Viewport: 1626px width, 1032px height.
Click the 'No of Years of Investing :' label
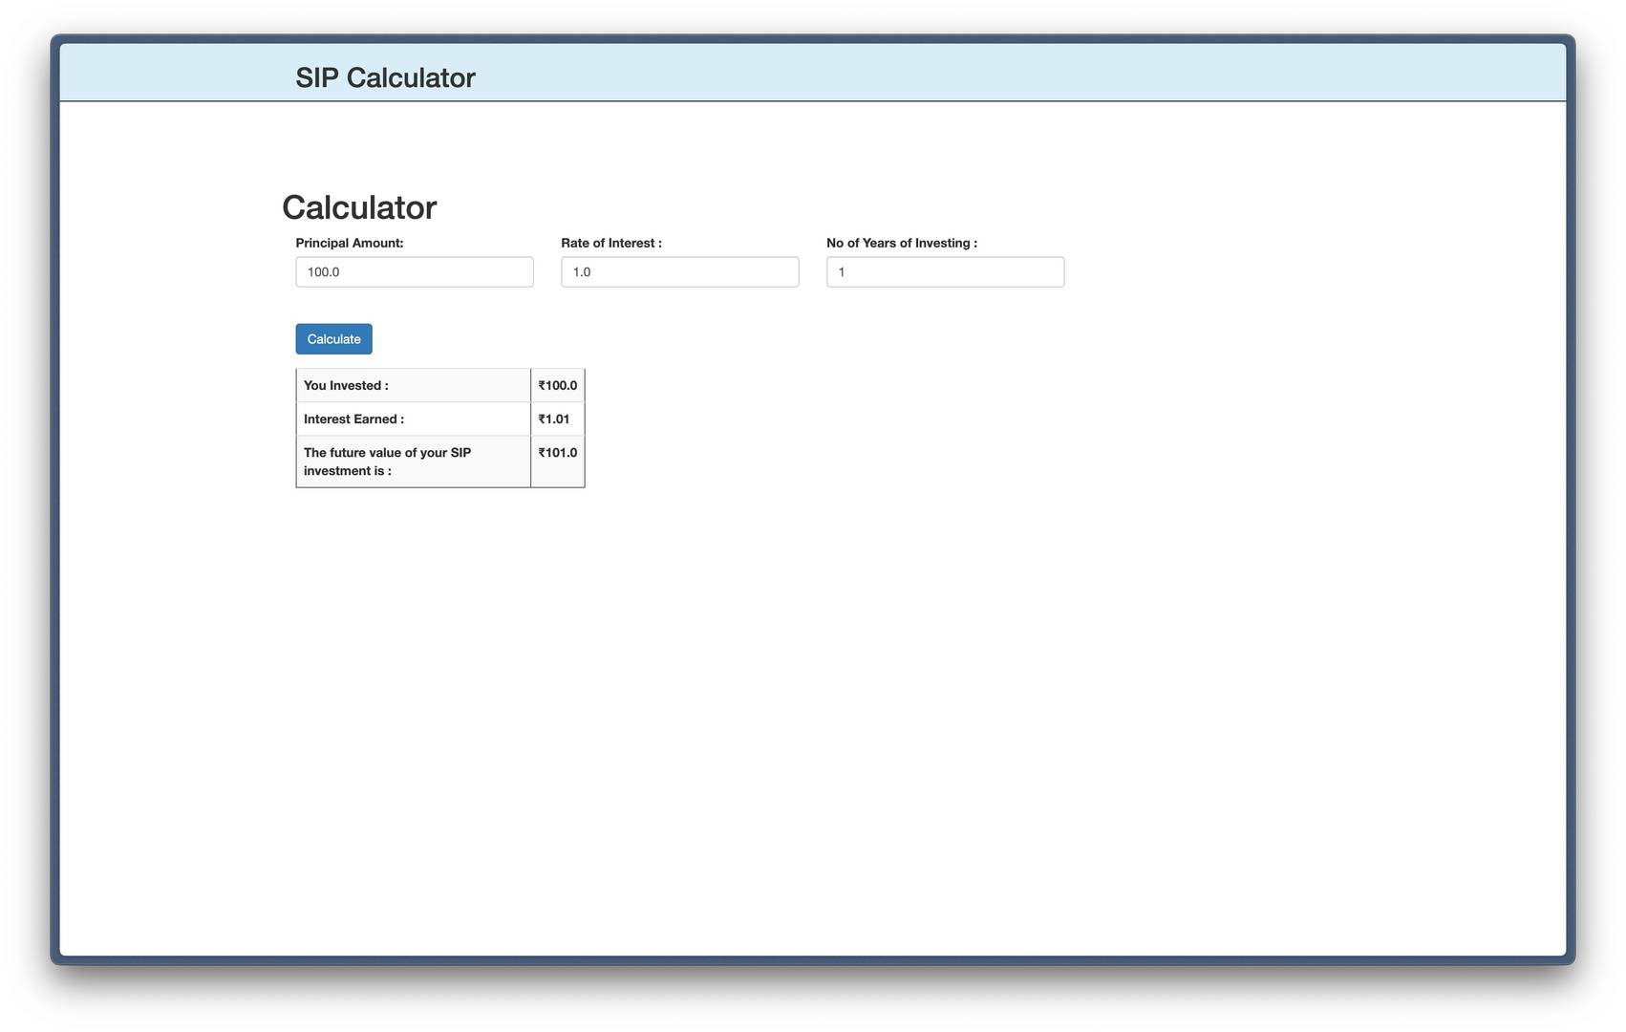[902, 243]
